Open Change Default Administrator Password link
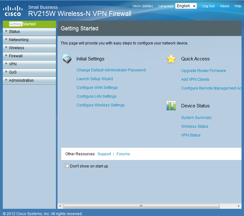 (x=111, y=70)
